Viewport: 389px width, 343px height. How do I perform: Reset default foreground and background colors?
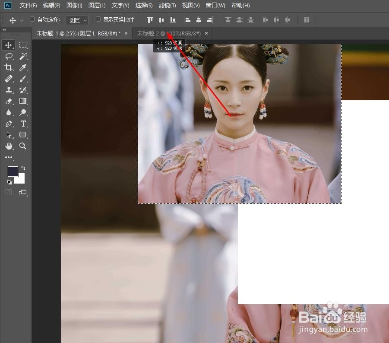[x=9, y=182]
